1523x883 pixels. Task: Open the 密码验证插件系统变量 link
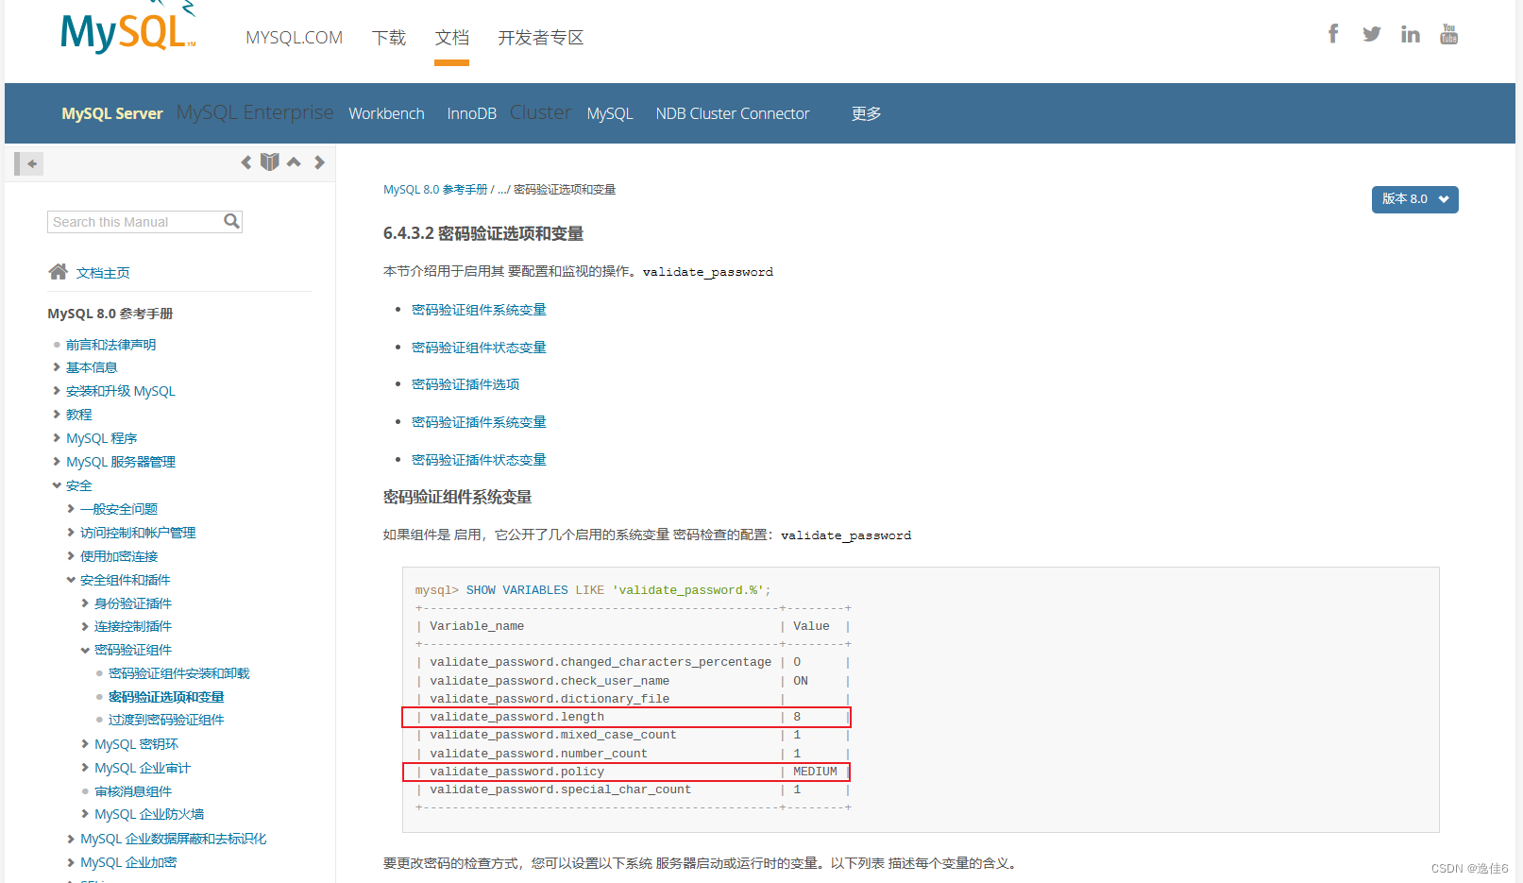tap(479, 422)
